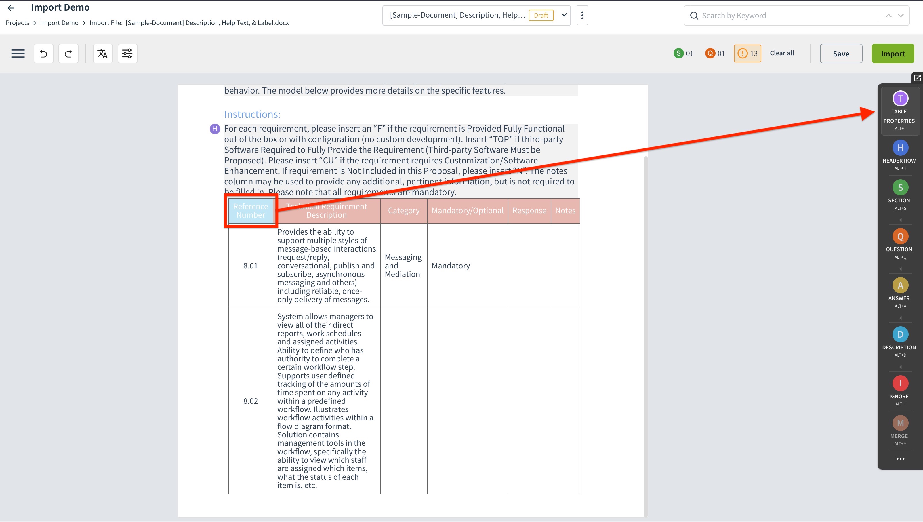Select the Mandatory/Optional header cell
Image resolution: width=923 pixels, height=522 pixels.
click(468, 211)
